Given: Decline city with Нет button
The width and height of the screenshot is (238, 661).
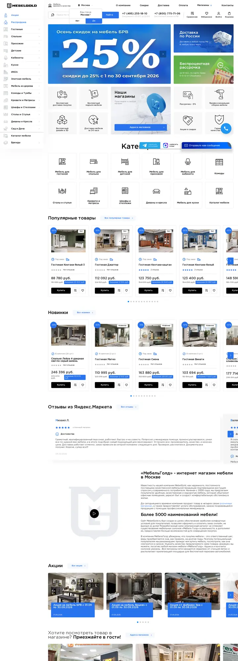Looking at the screenshot, I should click(x=77, y=21).
